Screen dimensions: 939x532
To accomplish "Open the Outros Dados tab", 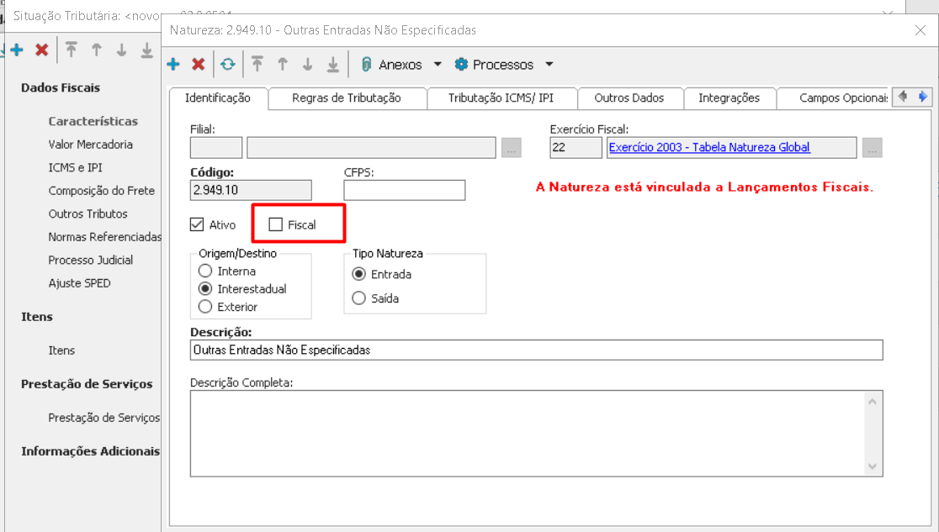I will pyautogui.click(x=629, y=97).
